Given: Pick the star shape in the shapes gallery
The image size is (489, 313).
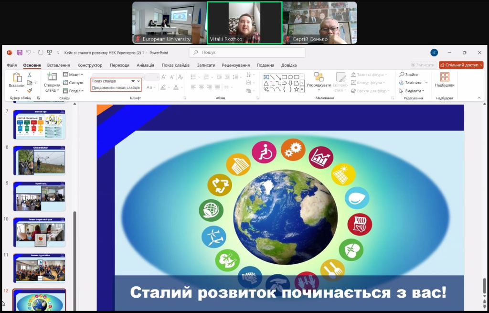Looking at the screenshot, I should tap(296, 89).
